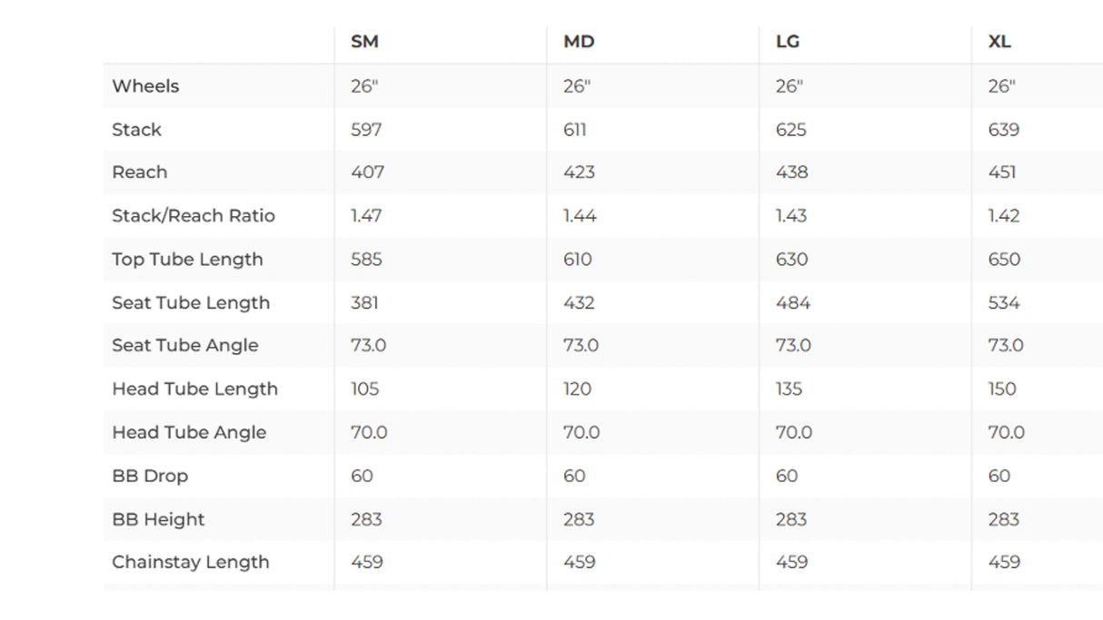Select the Seat Tube Length label
1103x620 pixels.
coord(190,303)
